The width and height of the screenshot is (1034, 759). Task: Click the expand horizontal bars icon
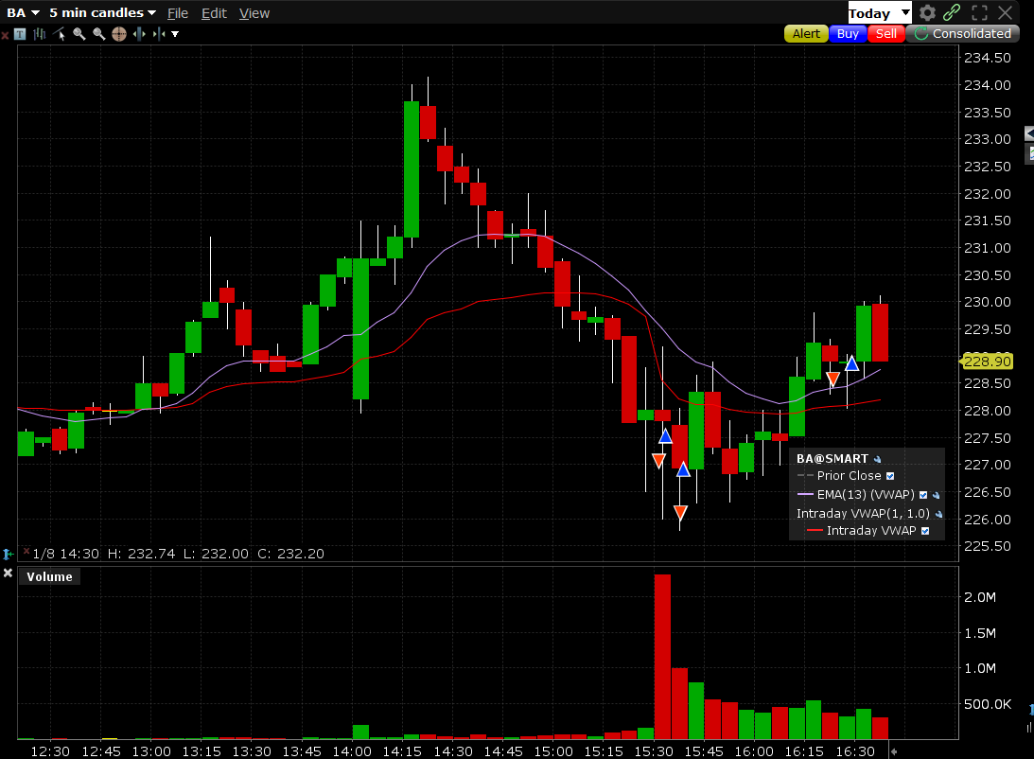tap(138, 34)
